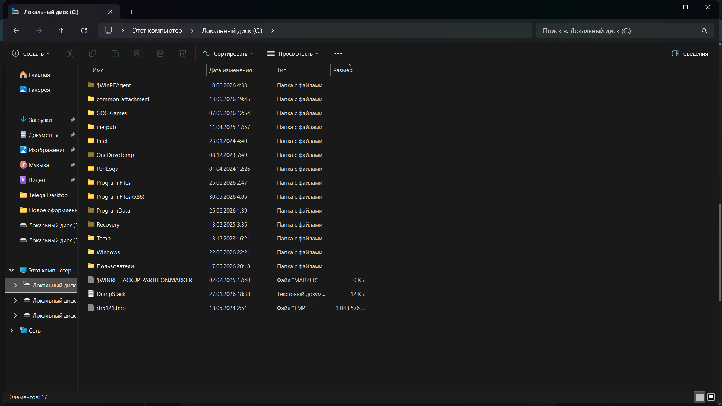Screen dimensions: 722x406
Task: Open Видео in the sidebar
Action: 32,180
